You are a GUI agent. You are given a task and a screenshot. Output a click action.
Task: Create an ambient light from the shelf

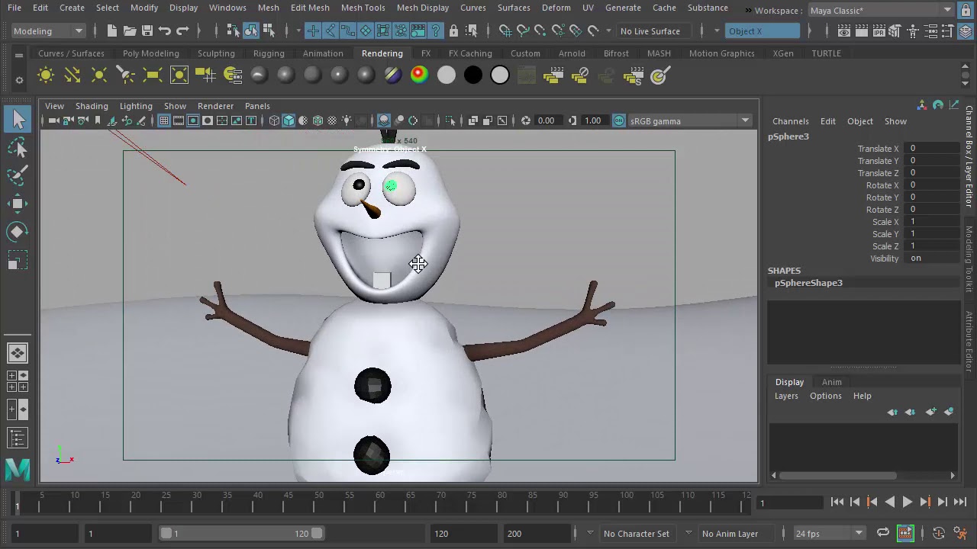click(x=46, y=75)
